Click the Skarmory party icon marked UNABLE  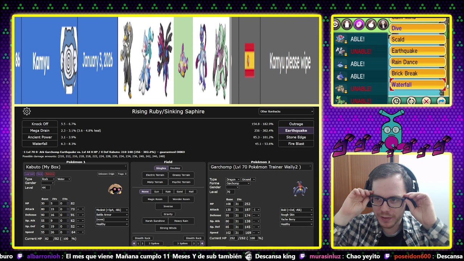[341, 51]
